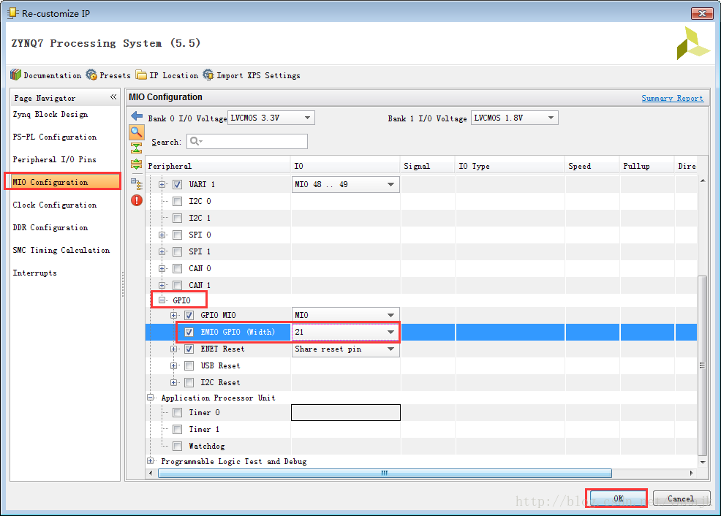This screenshot has width=721, height=516.
Task: Uncheck the UART 1 checkbox
Action: 177,185
